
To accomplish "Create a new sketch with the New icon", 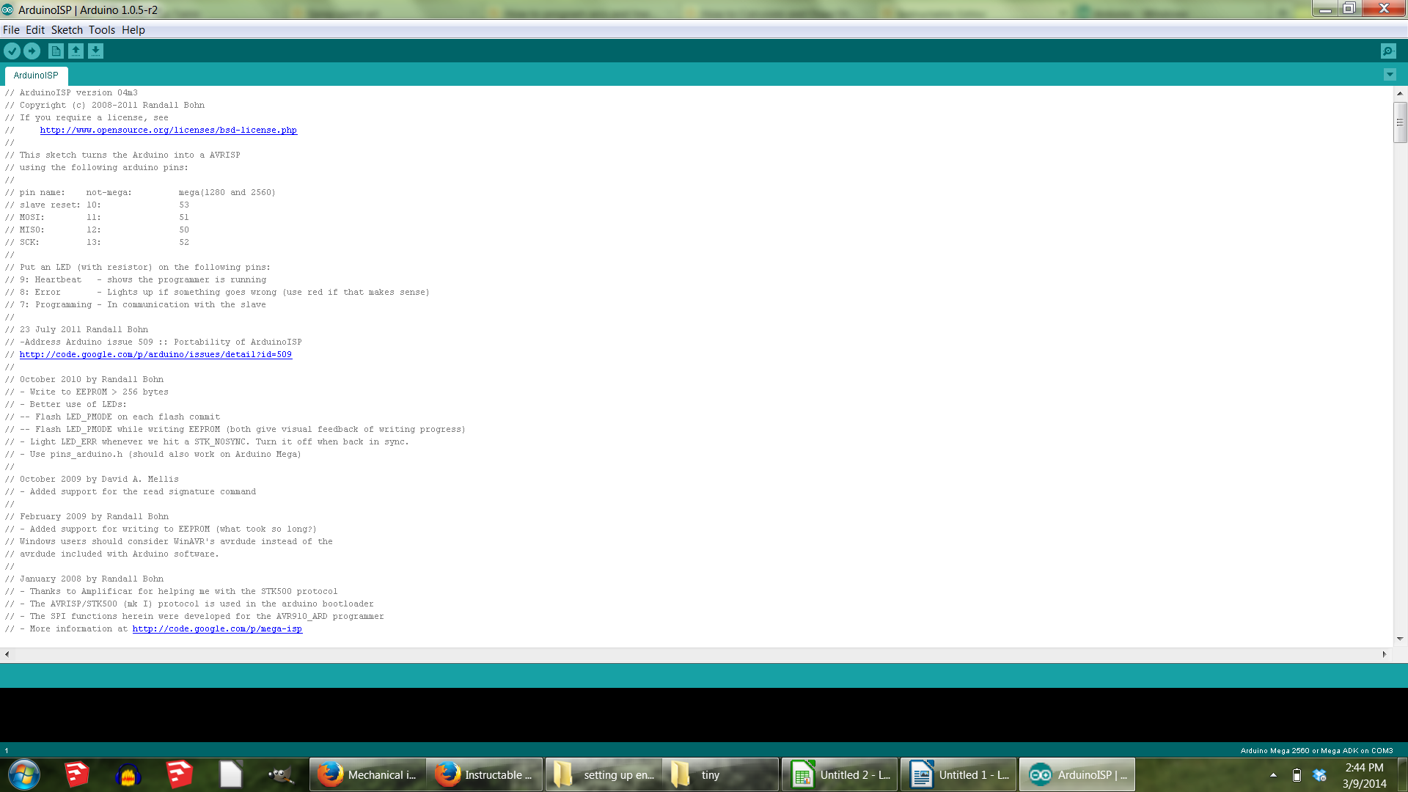I will coord(56,51).
